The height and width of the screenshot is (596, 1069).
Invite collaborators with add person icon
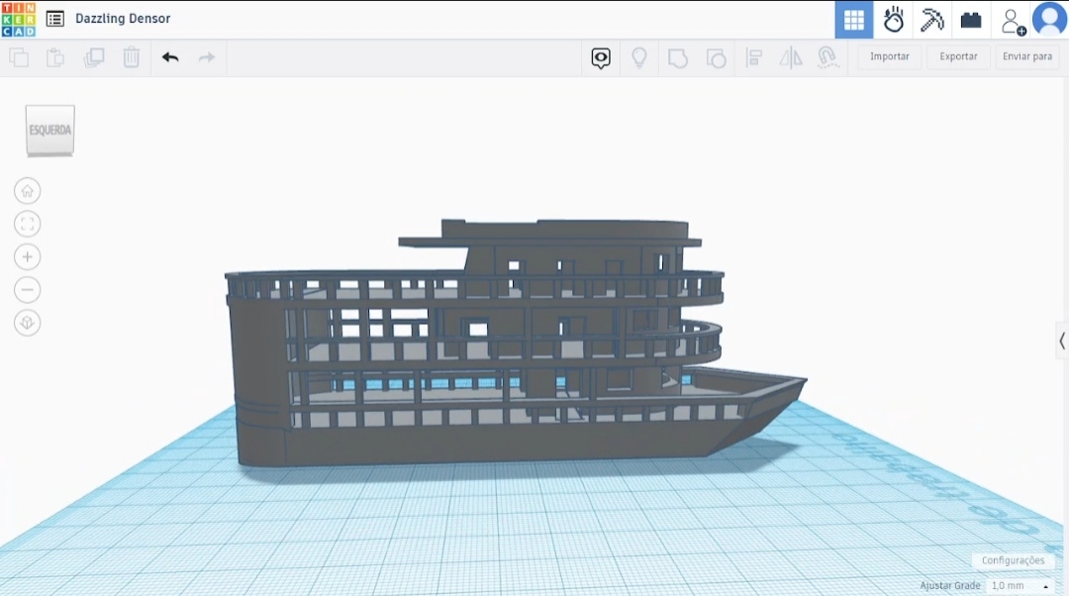coord(1013,21)
